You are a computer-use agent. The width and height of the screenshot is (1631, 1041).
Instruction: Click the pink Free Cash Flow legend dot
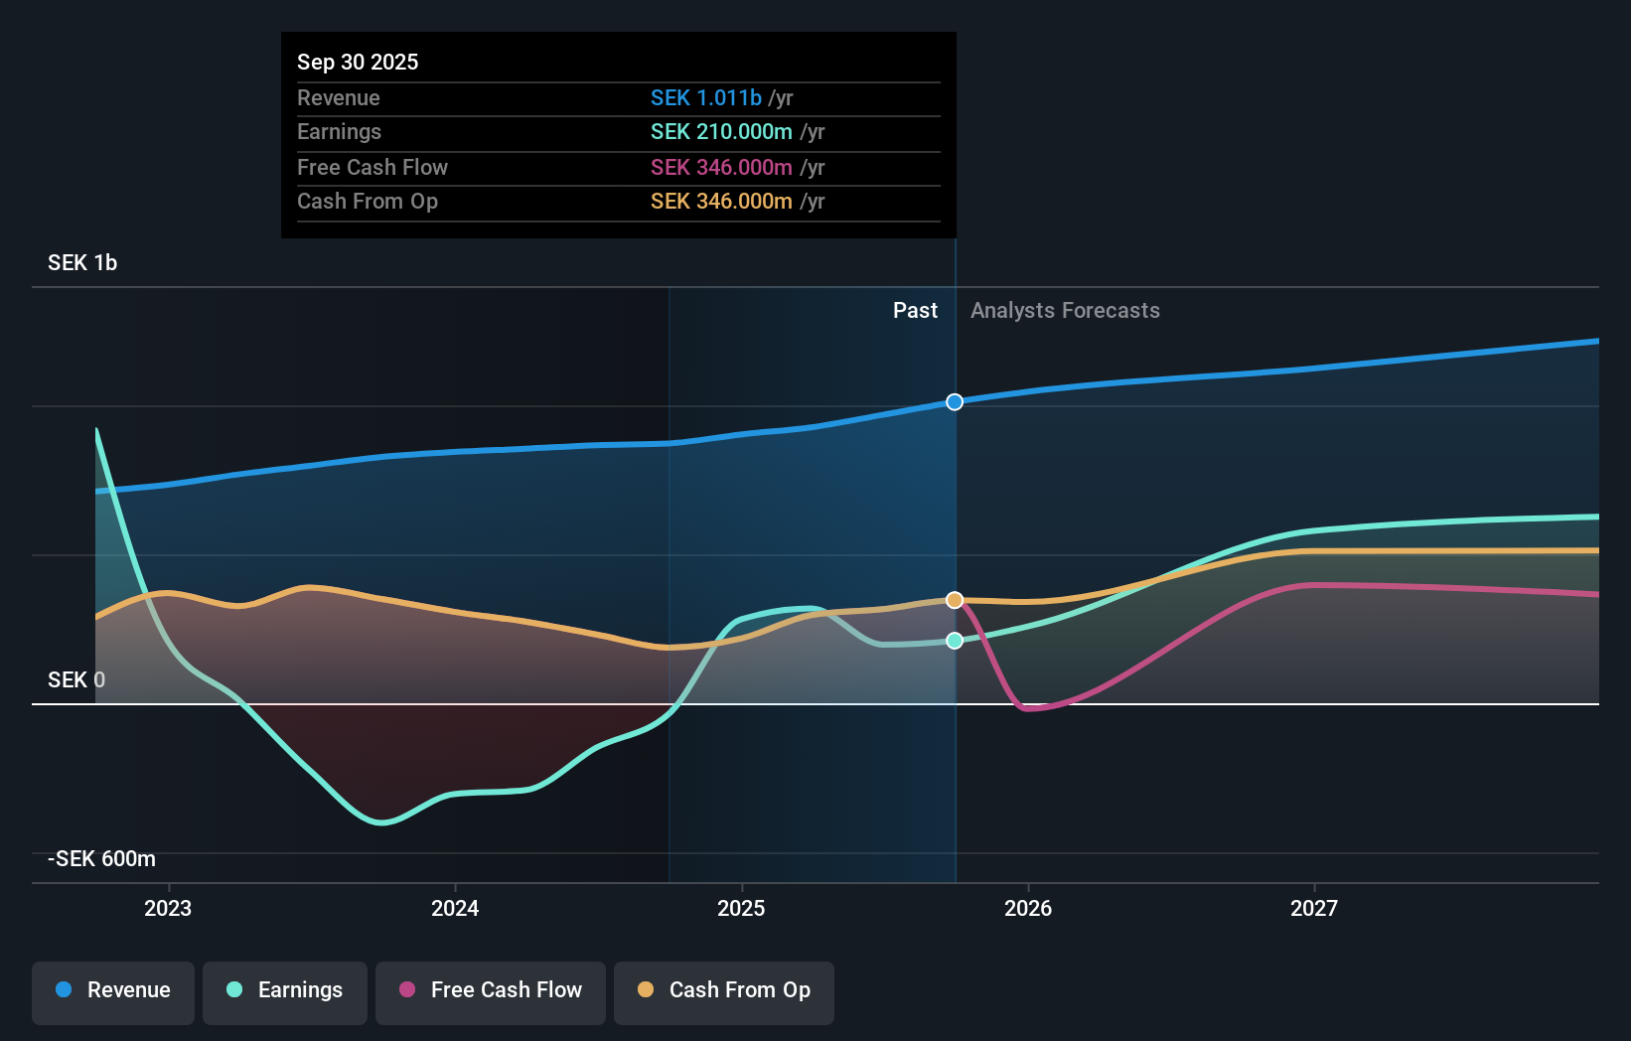[x=408, y=990]
